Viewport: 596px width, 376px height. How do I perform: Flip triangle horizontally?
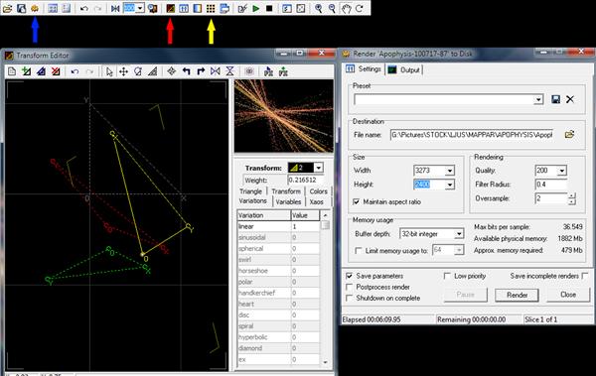(x=216, y=71)
